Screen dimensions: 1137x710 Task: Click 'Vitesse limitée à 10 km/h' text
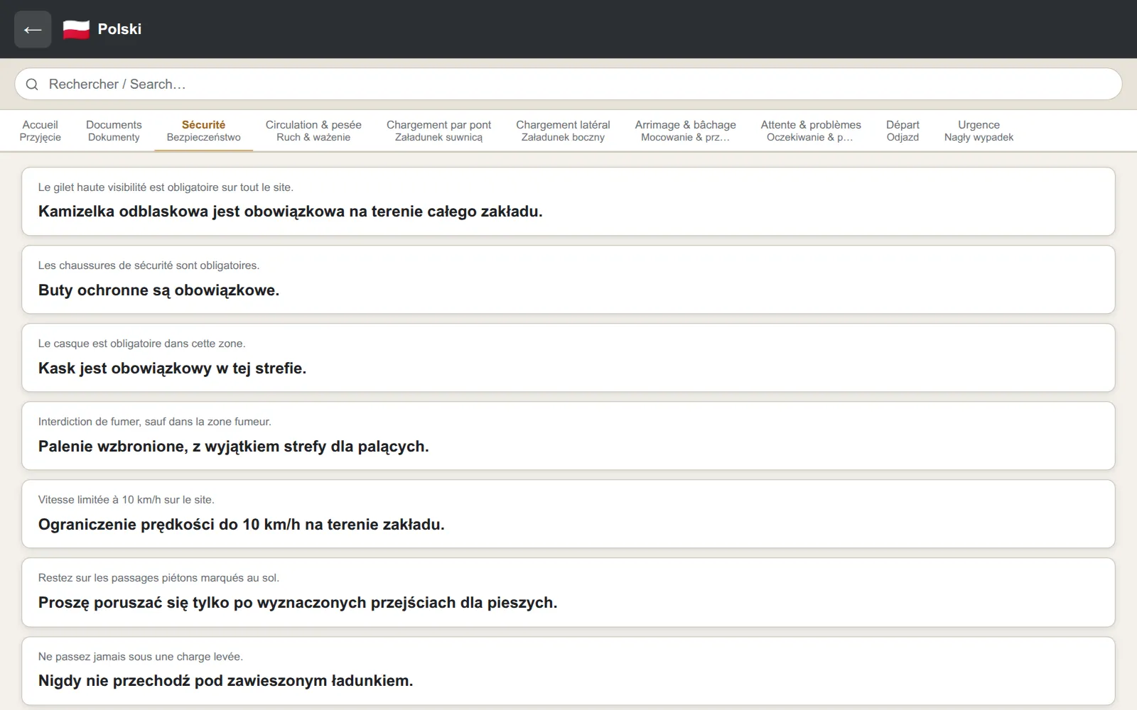126,500
